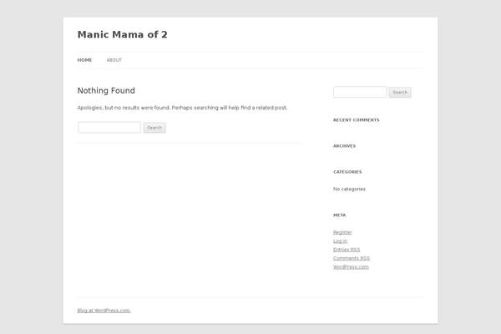The width and height of the screenshot is (501, 334).
Task: Go to the Home menu item
Action: pyautogui.click(x=84, y=60)
